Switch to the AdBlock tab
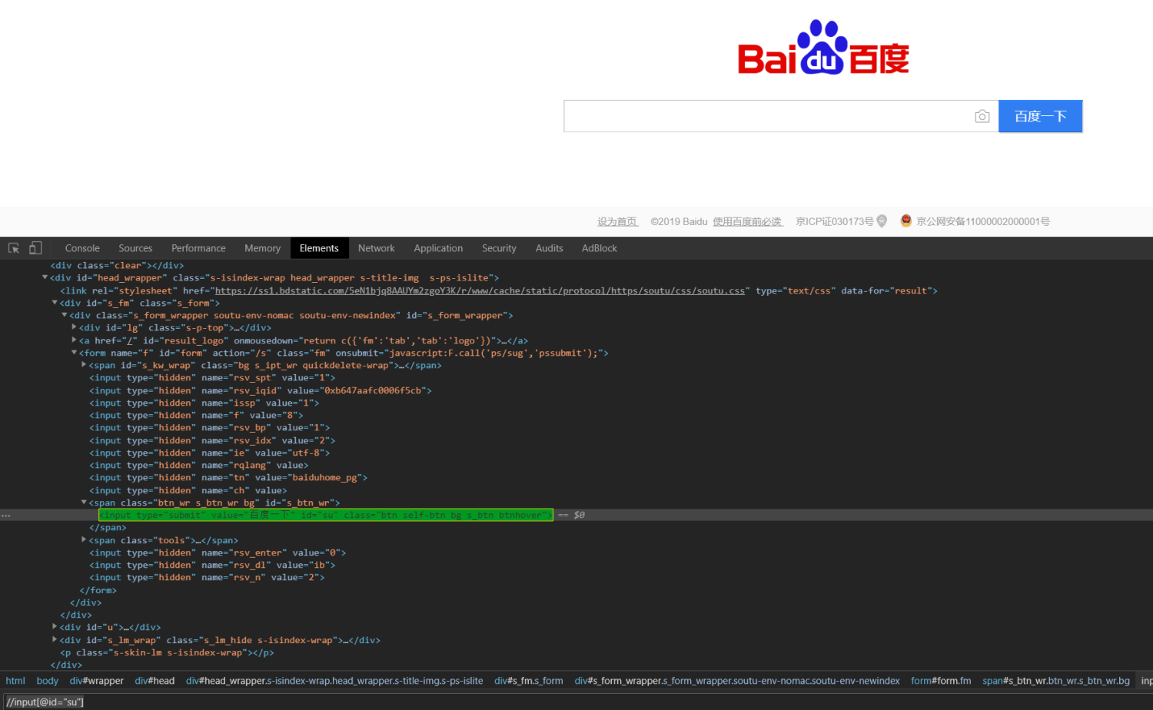 point(600,248)
